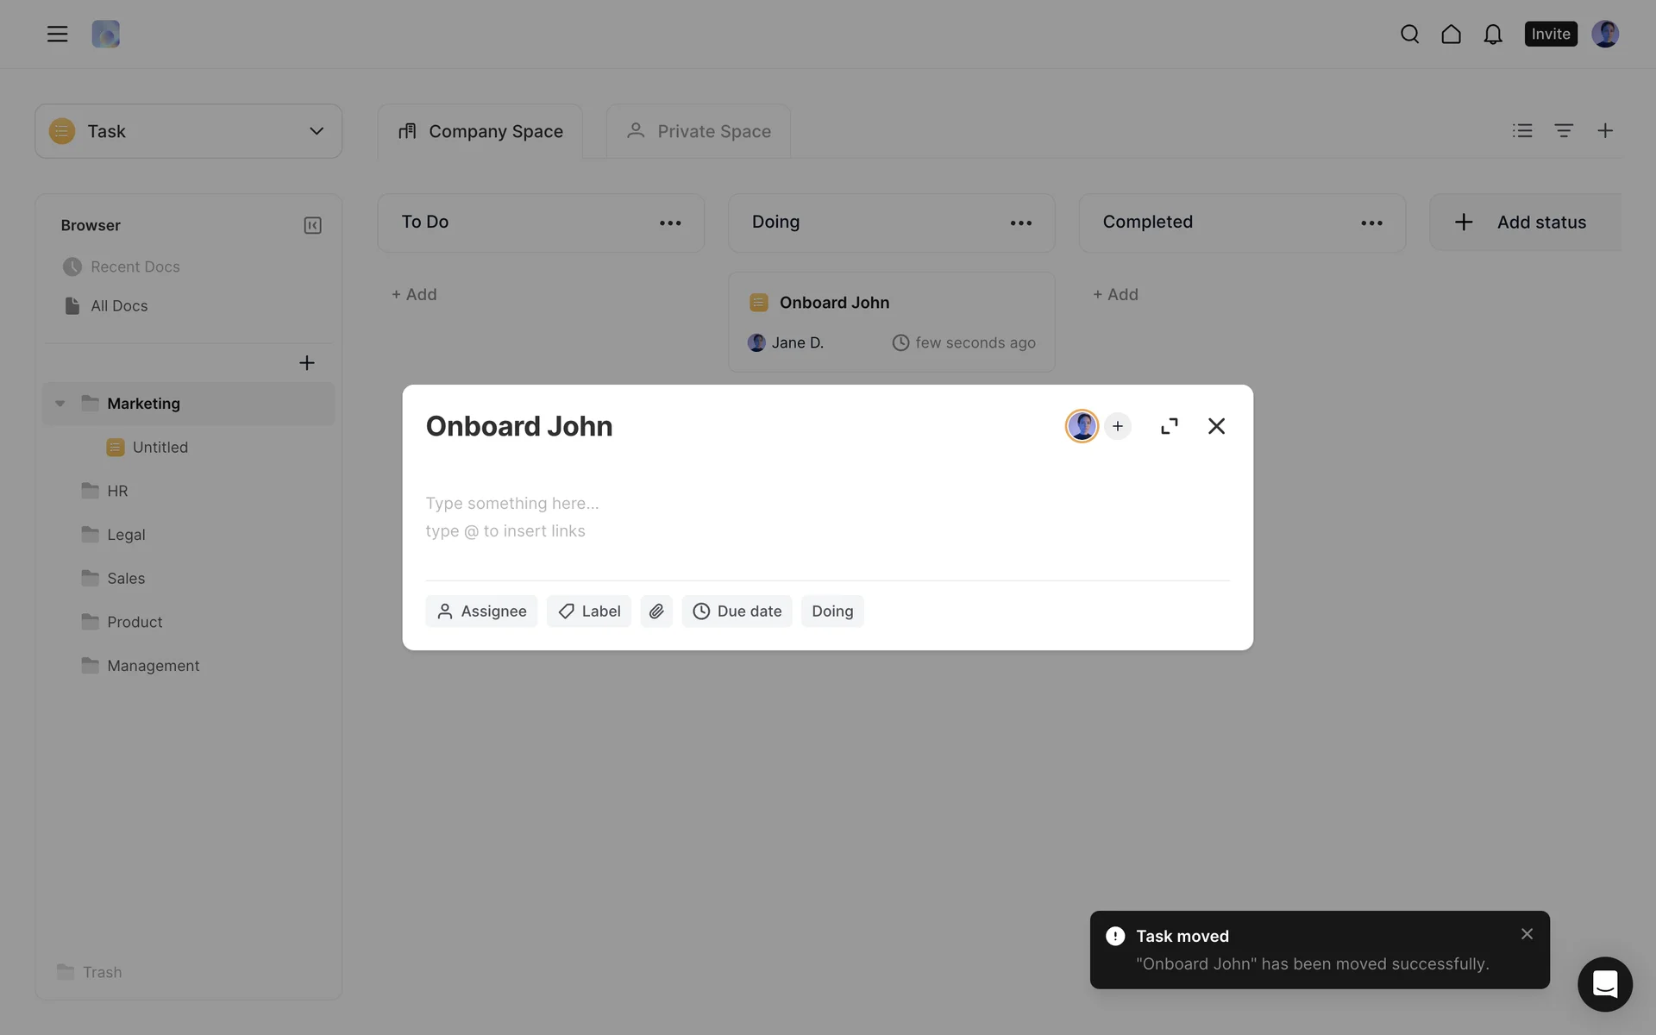Open the notifications bell
1656x1035 pixels.
[1492, 34]
